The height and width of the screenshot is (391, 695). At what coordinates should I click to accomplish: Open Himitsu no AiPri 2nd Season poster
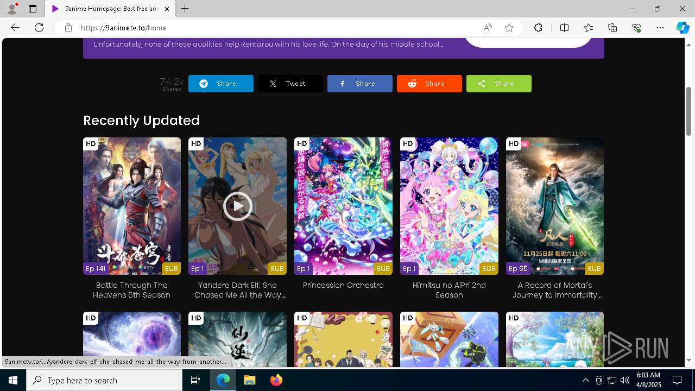coord(449,206)
